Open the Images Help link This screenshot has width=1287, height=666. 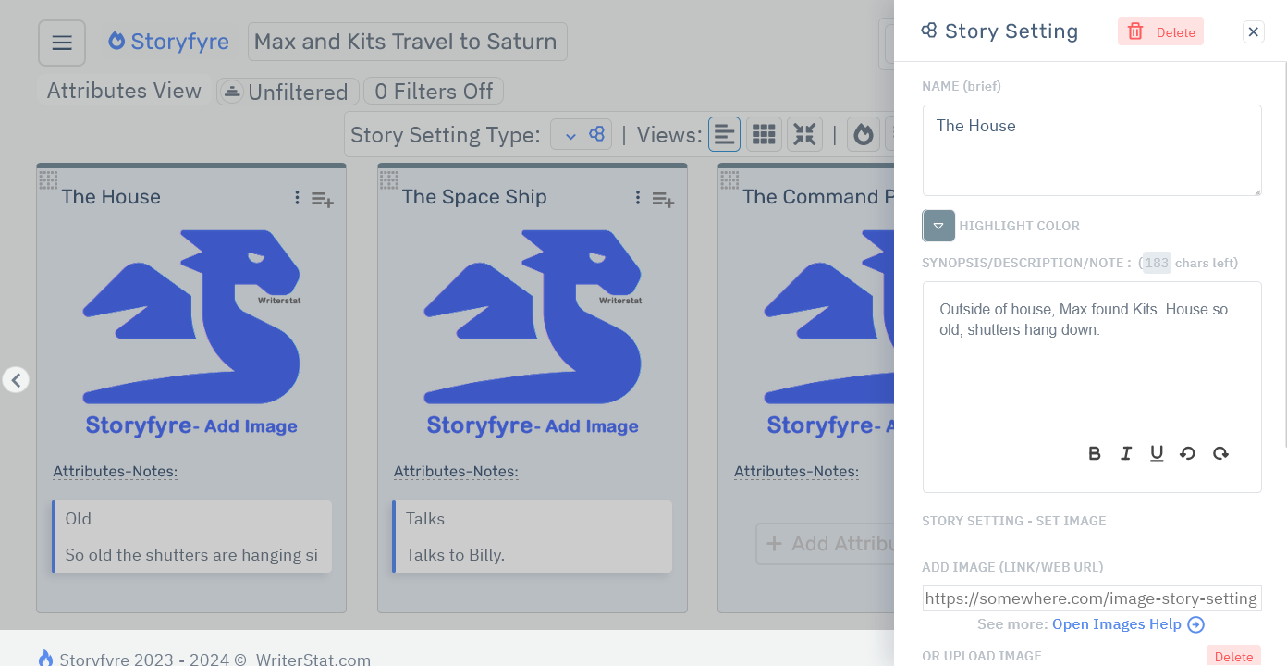1118,623
